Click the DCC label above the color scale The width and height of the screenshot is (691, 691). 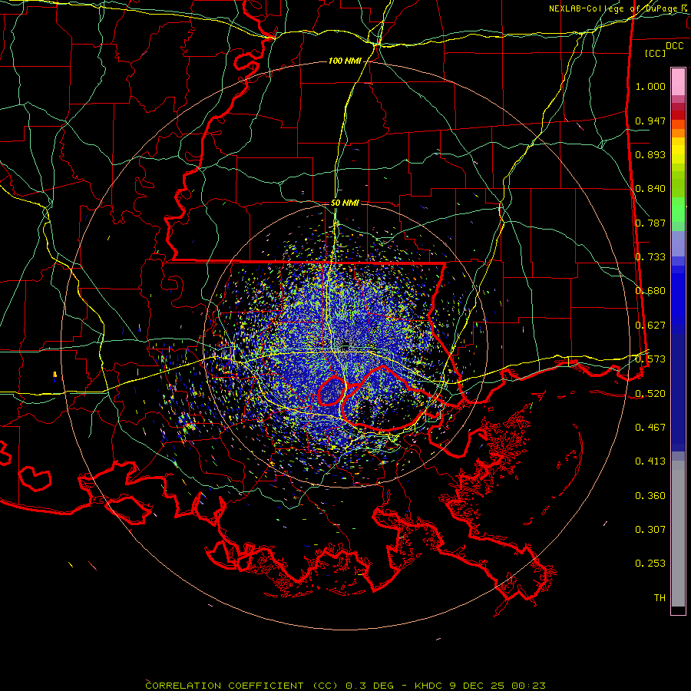[x=675, y=45]
